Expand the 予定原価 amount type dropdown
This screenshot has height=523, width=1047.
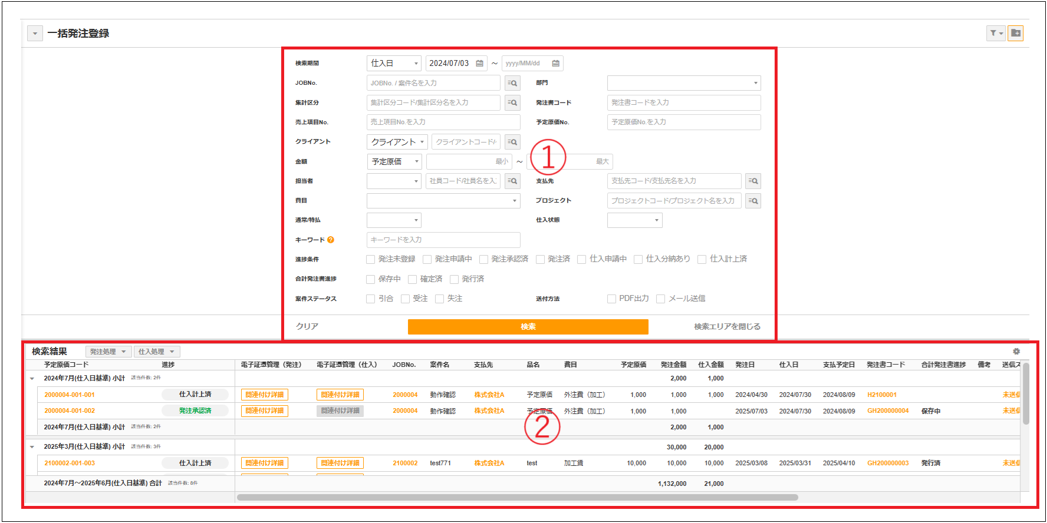tap(394, 161)
